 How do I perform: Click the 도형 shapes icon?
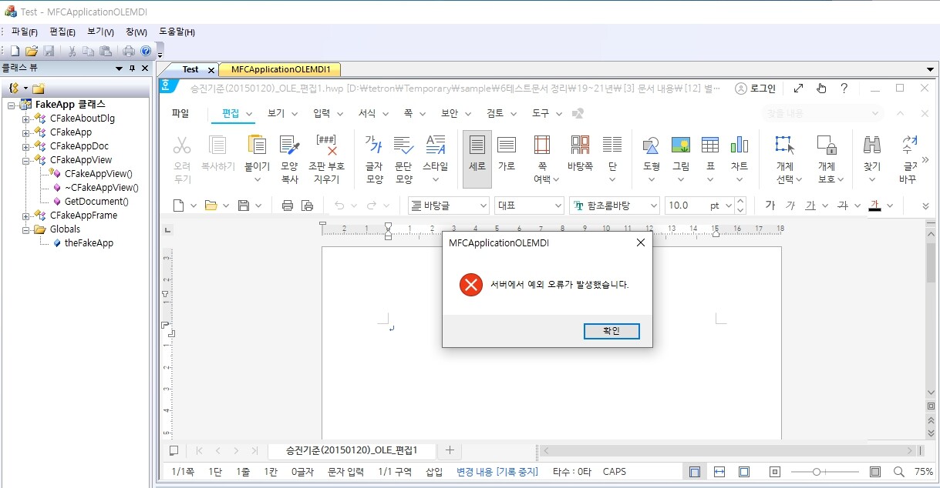pyautogui.click(x=651, y=145)
